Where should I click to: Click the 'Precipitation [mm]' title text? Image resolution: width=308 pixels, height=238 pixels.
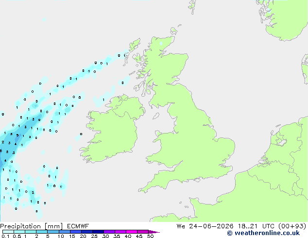pyautogui.click(x=32, y=226)
